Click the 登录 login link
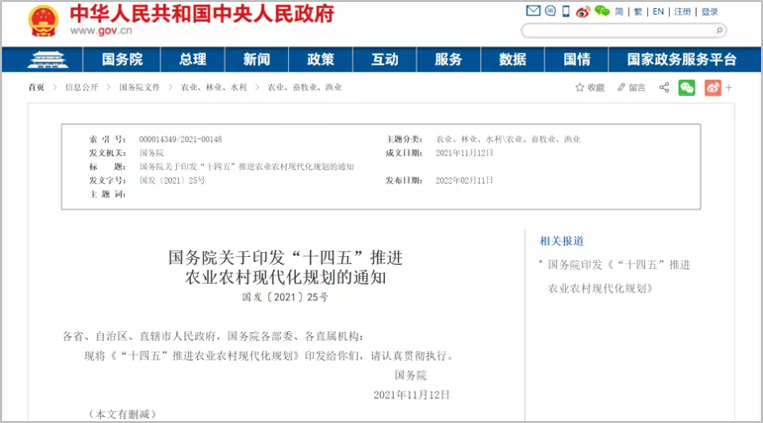This screenshot has width=763, height=423. (x=710, y=12)
